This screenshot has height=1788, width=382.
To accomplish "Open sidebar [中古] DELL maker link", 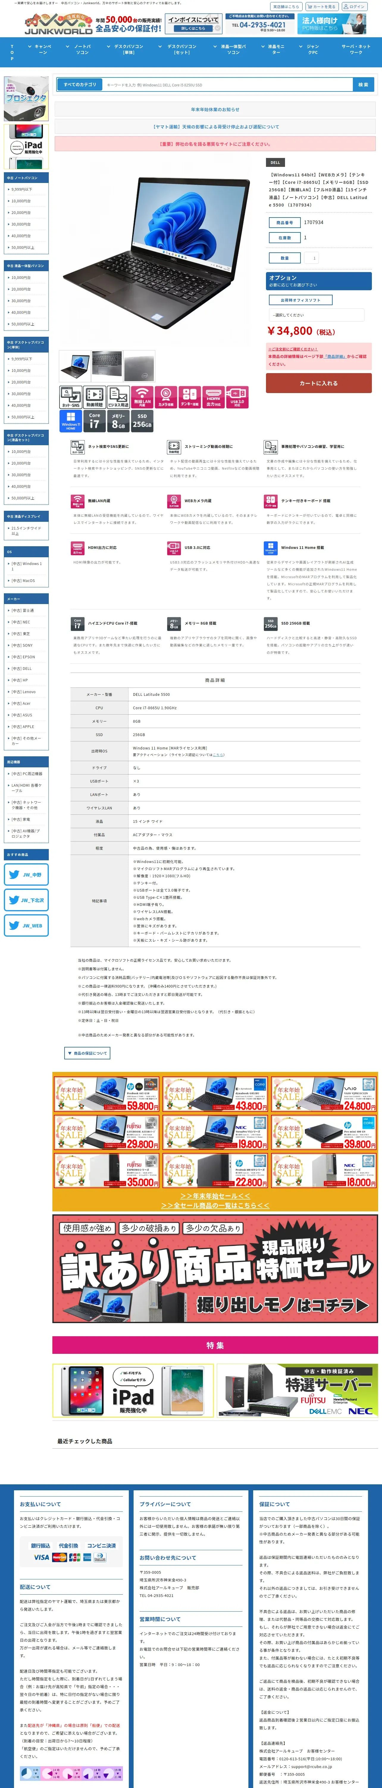I will (21, 668).
